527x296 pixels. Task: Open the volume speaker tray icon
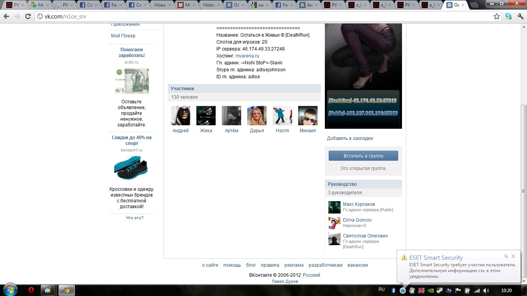(486, 290)
